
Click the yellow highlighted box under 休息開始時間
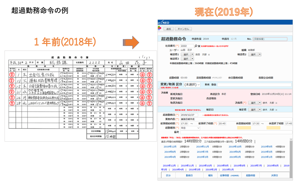coord(244,128)
